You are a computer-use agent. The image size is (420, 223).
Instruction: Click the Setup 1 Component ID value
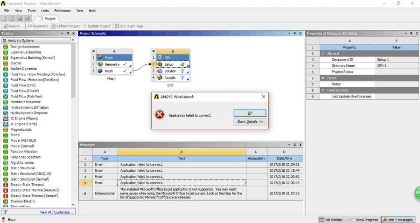point(397,59)
